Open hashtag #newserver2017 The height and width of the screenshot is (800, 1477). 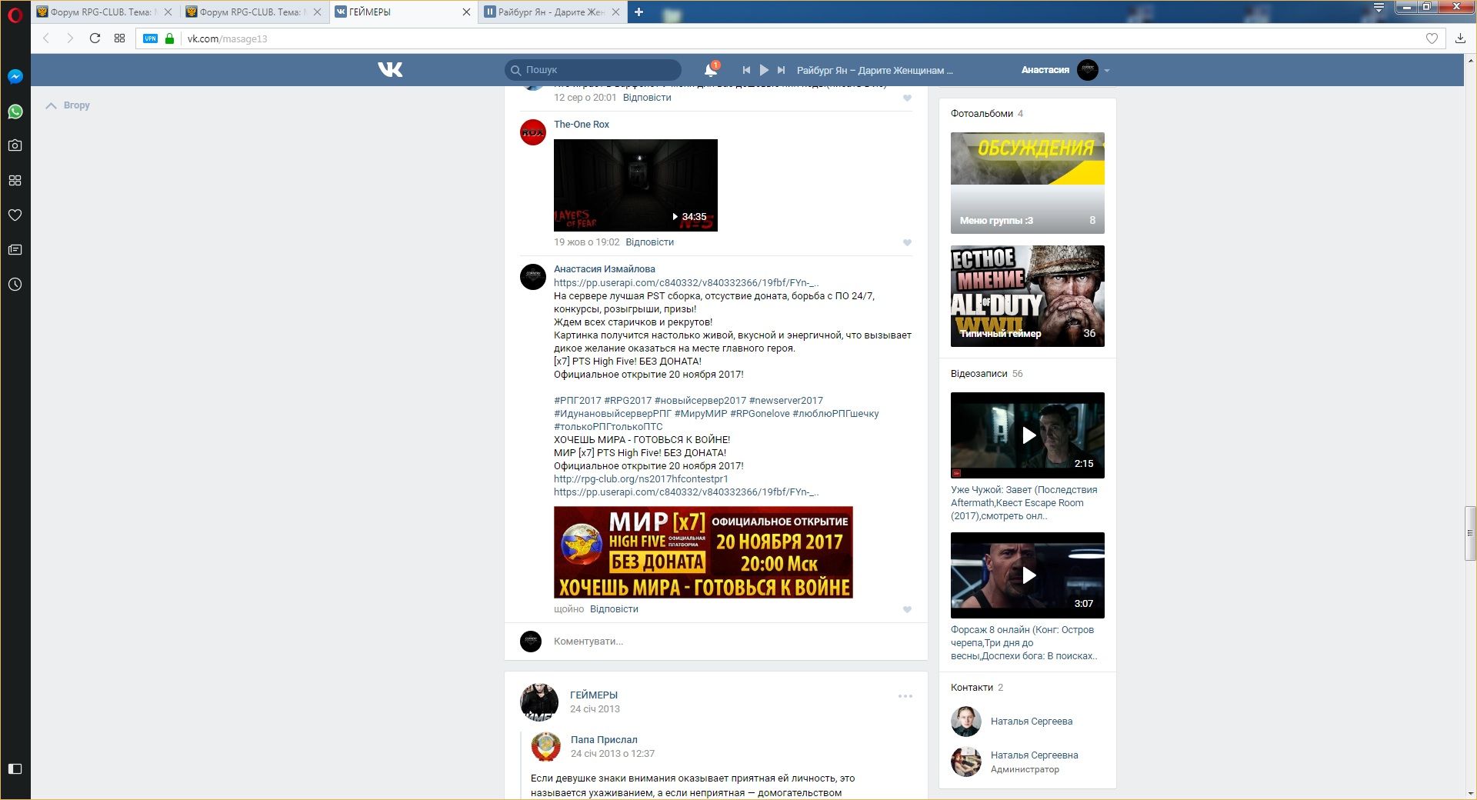point(786,401)
